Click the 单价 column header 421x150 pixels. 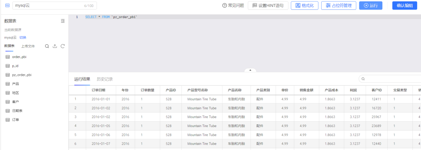(285, 90)
